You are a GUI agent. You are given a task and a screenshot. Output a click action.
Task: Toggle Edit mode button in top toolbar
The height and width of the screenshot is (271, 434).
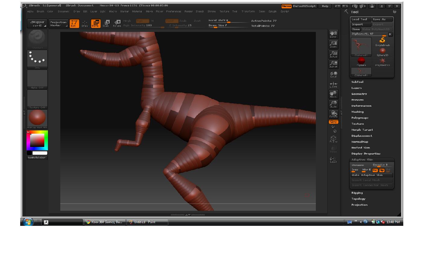(x=74, y=23)
